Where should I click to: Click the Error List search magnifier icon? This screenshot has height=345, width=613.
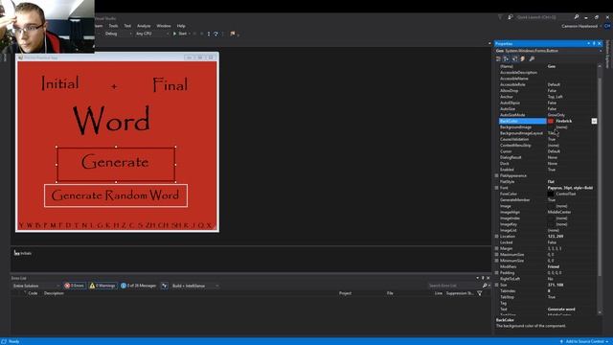click(x=485, y=286)
